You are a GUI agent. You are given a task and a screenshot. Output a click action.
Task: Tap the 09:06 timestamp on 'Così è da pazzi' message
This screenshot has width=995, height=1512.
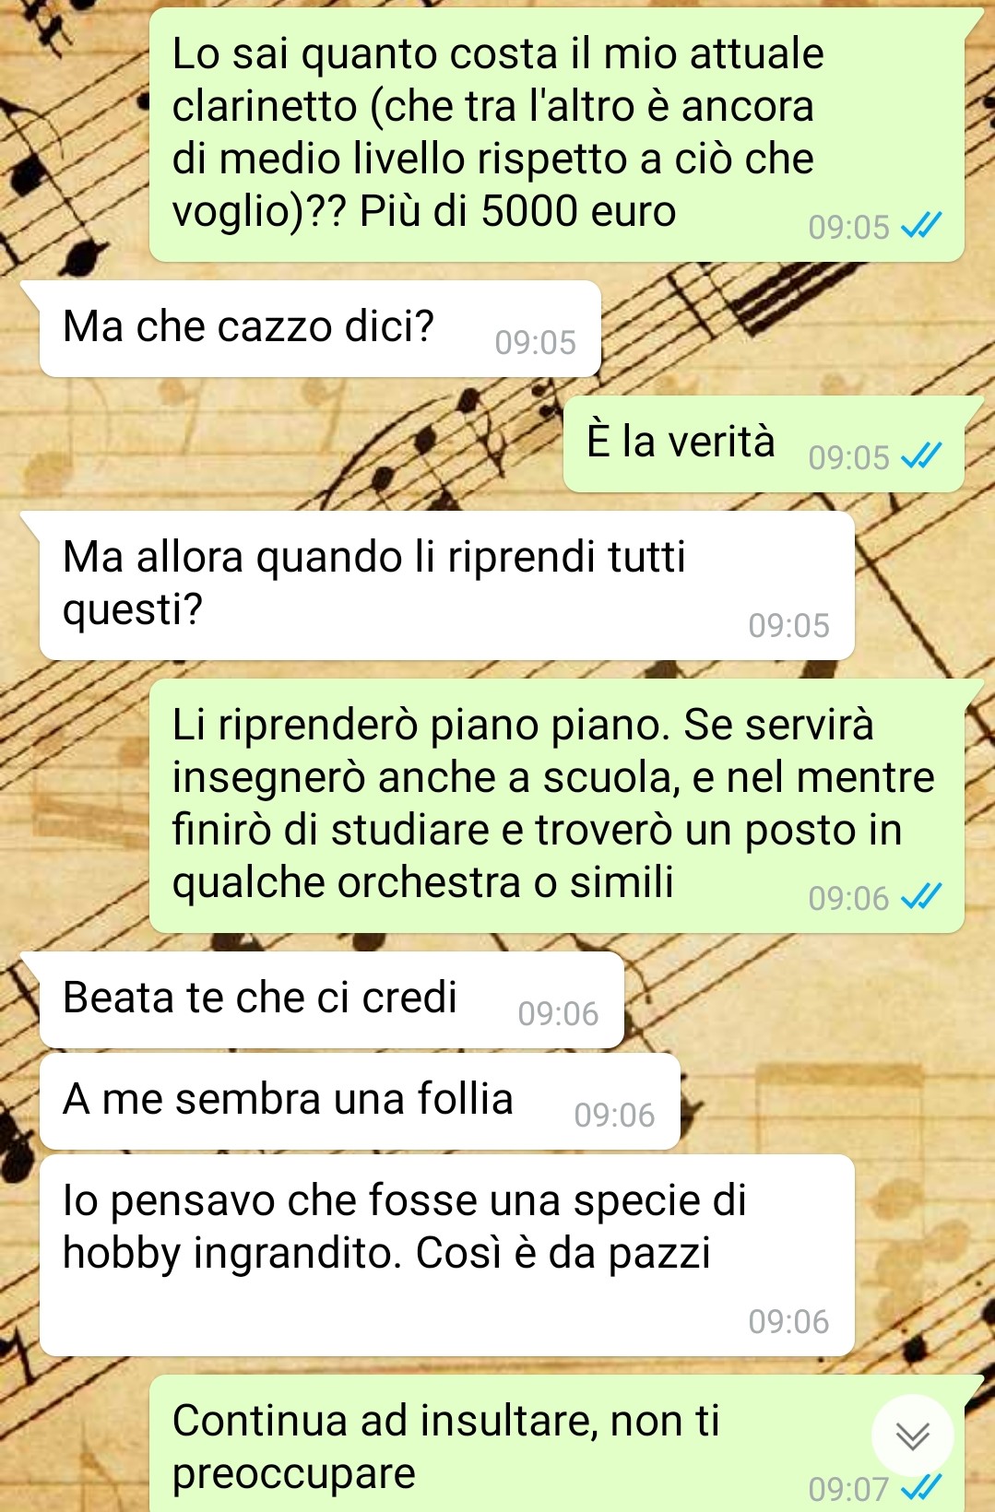point(788,1322)
